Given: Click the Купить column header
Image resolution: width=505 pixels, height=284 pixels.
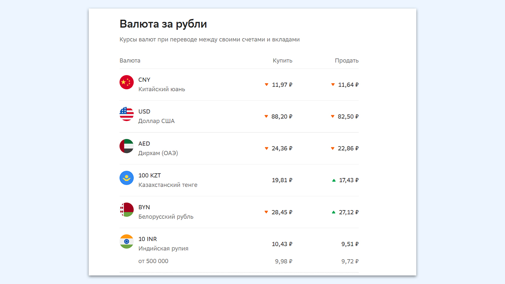Looking at the screenshot, I should click(x=282, y=61).
